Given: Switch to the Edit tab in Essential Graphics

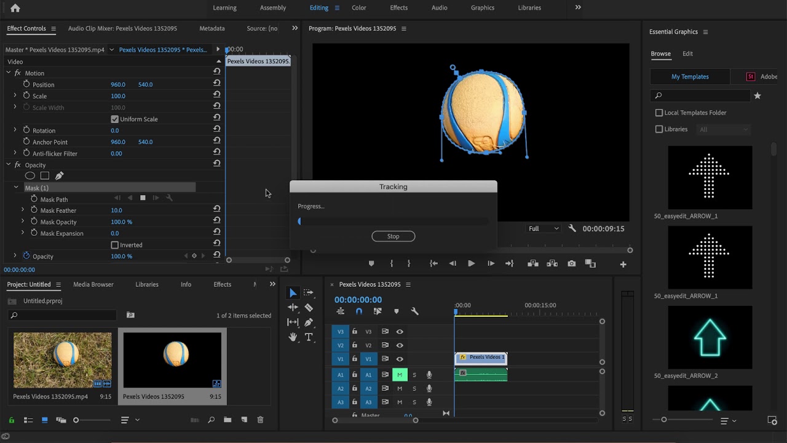Looking at the screenshot, I should (687, 54).
